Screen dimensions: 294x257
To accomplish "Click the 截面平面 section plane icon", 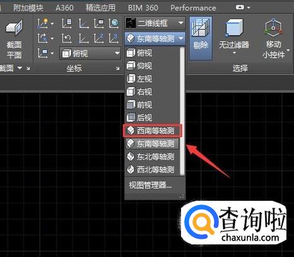I will tap(14, 28).
